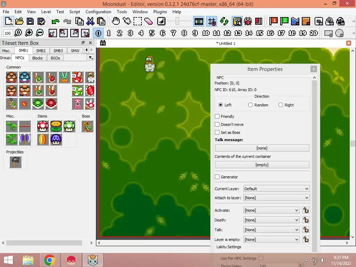Pick the green 1-up mushroom tile
This screenshot has width=356, height=267.
(x=69, y=127)
